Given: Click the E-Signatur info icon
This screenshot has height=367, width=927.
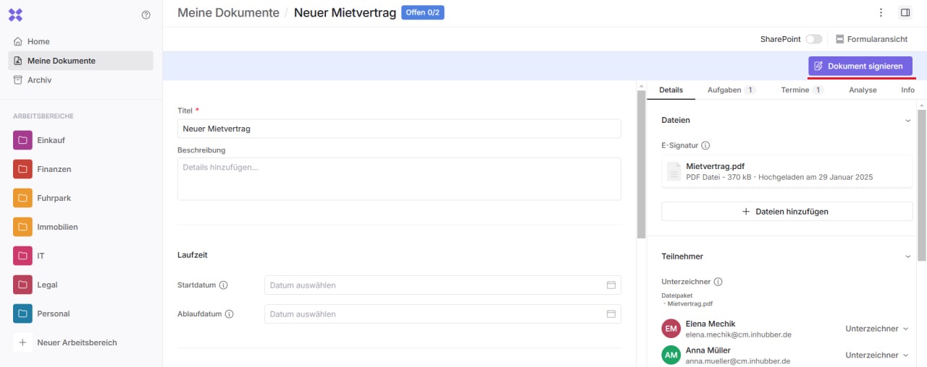Looking at the screenshot, I should tap(705, 145).
